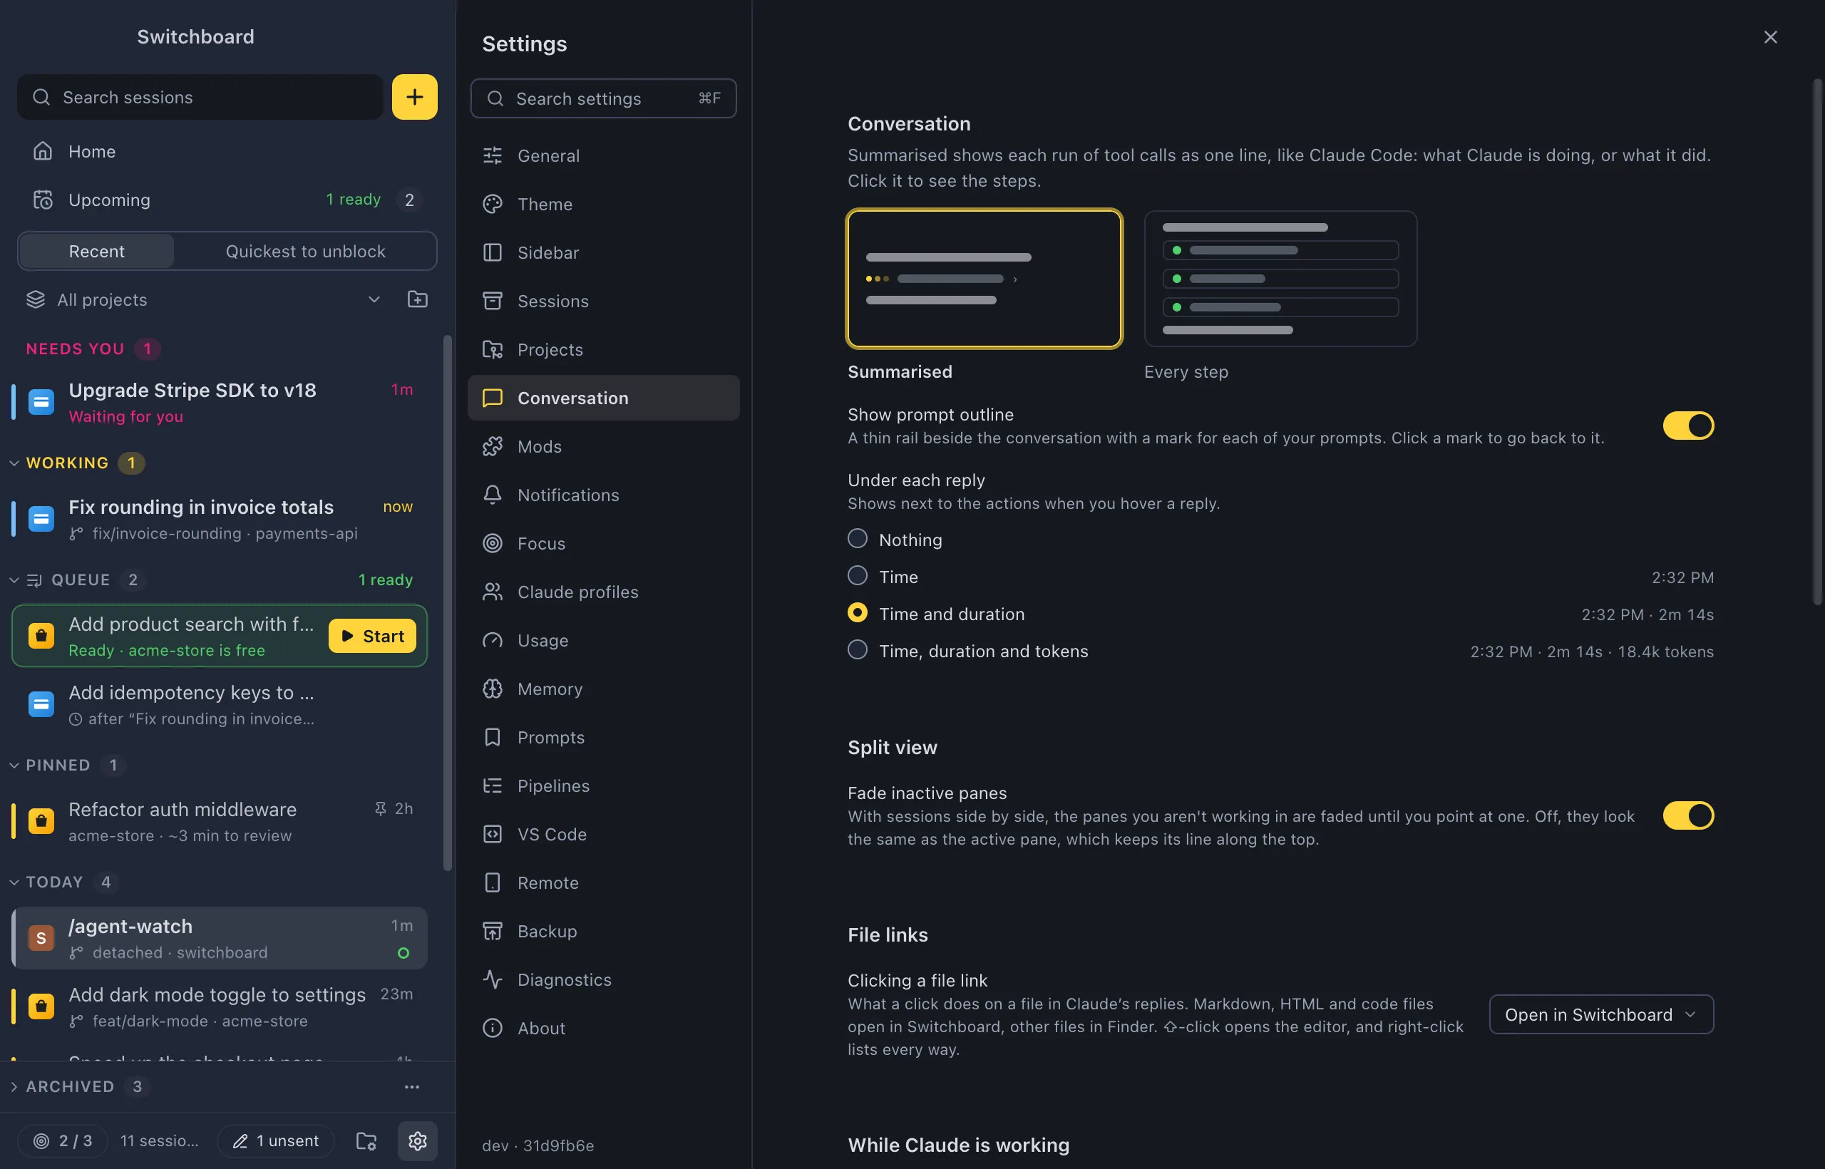Click the Sessions archive box icon
1825x1169 pixels.
click(493, 302)
